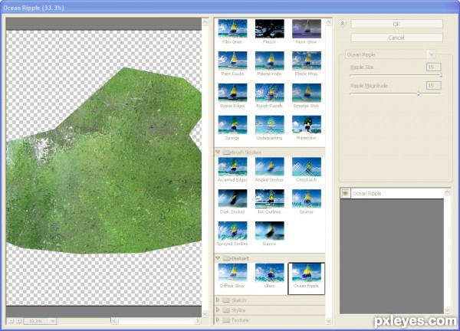Image resolution: width=460 pixels, height=331 pixels.
Task: Select the Sumi-e filter thumbnail
Action: tap(269, 231)
